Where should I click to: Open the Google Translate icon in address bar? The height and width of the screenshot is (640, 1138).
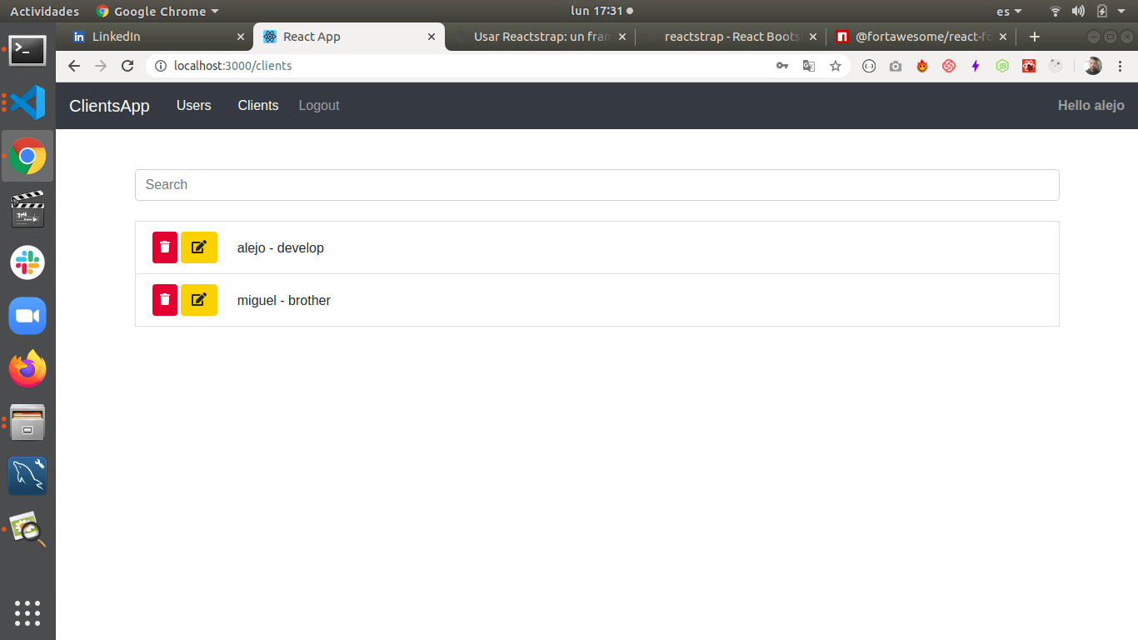point(808,66)
